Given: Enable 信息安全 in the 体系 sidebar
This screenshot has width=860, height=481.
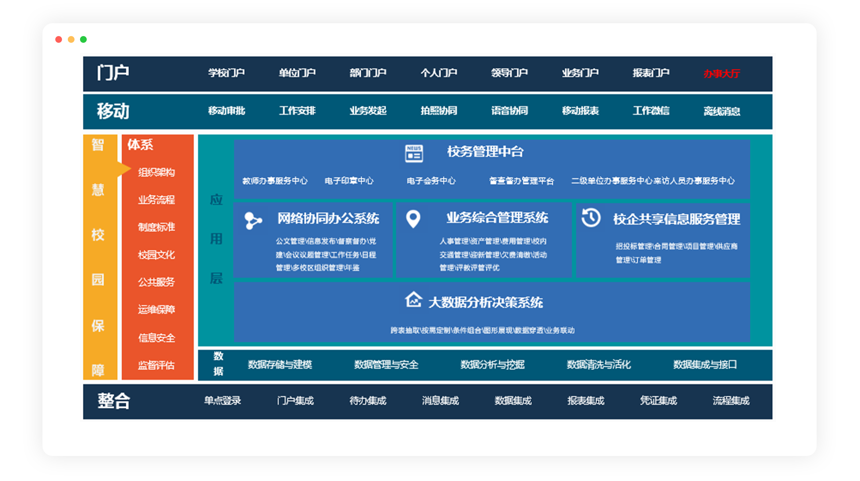Looking at the screenshot, I should [157, 338].
